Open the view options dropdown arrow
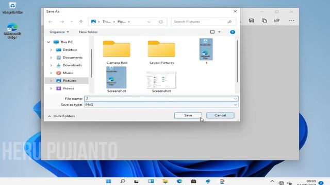The image size is (330, 185). [x=219, y=32]
